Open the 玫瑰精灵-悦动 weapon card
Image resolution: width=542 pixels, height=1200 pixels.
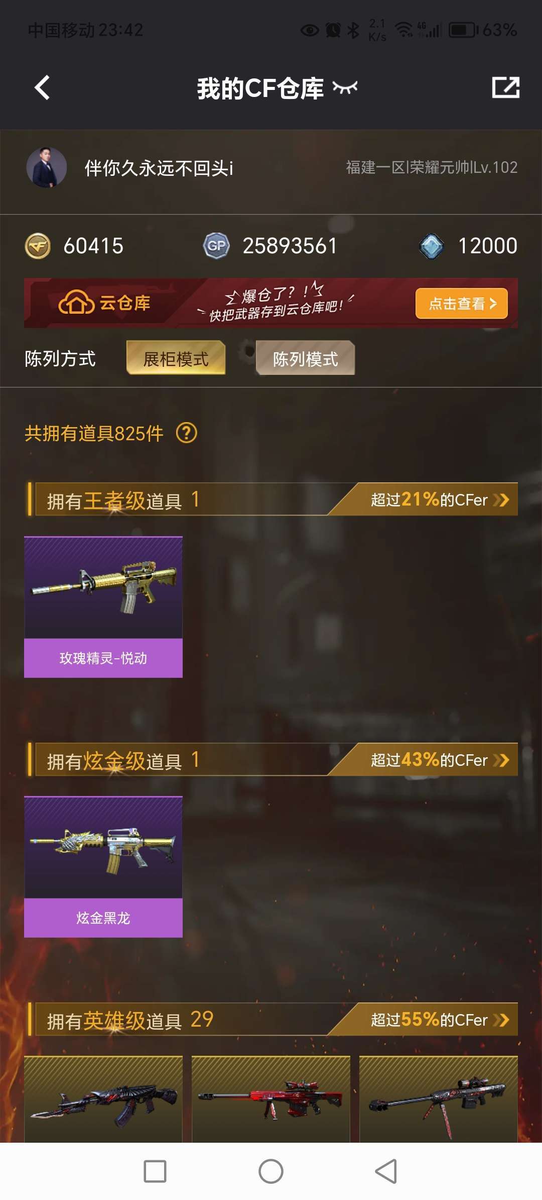click(x=103, y=607)
